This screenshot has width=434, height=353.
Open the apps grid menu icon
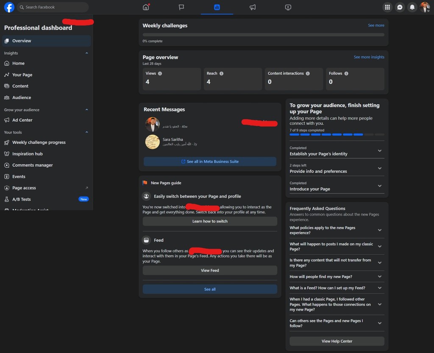[x=387, y=7]
